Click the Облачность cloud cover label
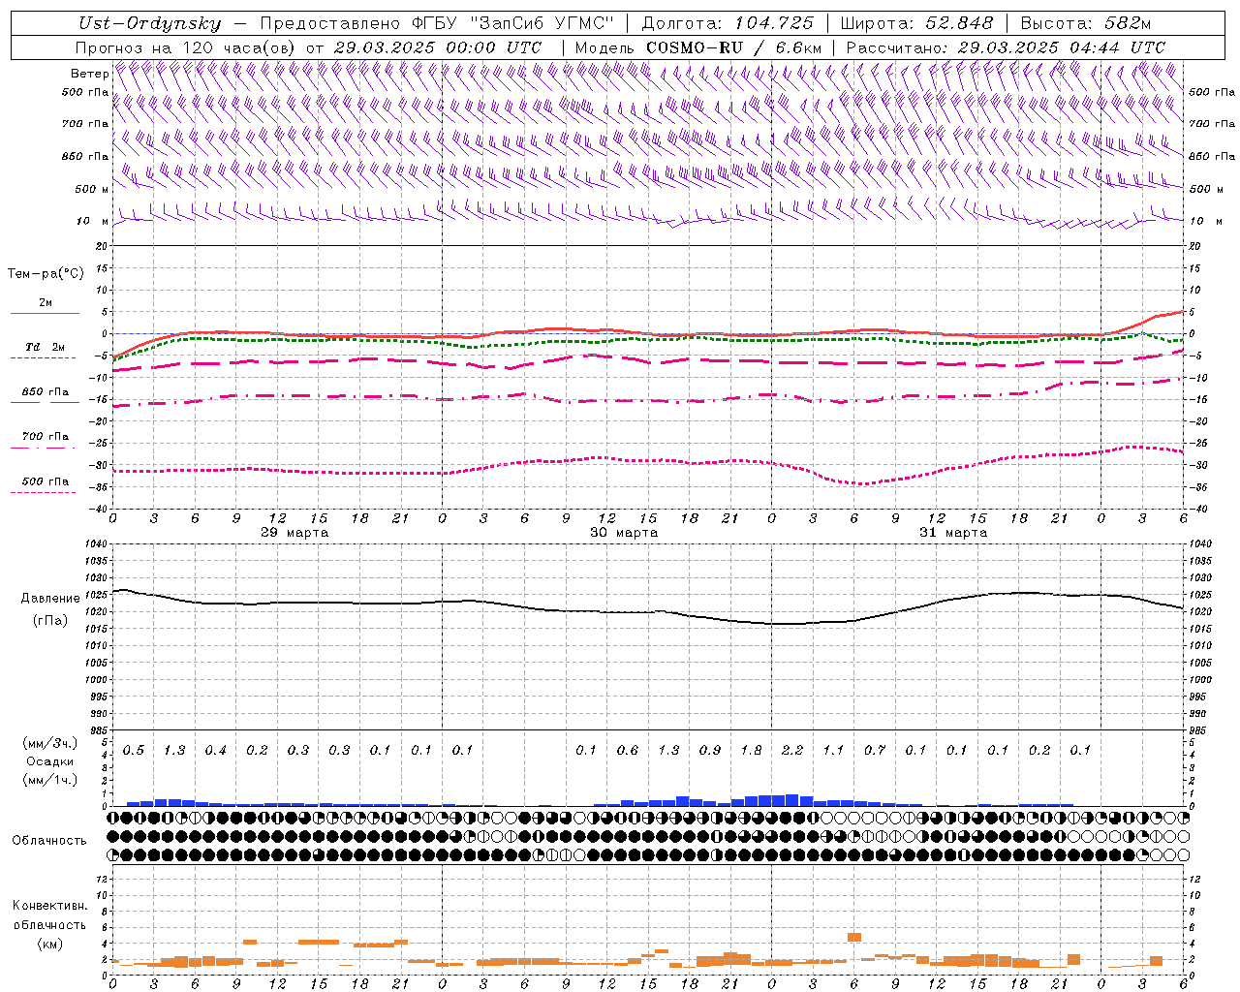The width and height of the screenshot is (1240, 992). (49, 841)
